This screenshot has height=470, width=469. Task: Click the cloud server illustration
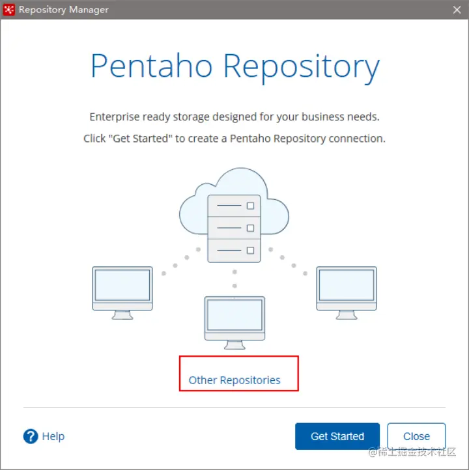click(x=234, y=215)
